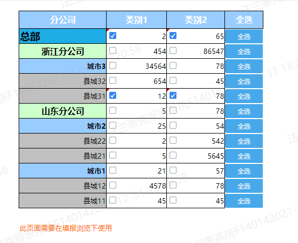Select the 城市1 row label
Image resolution: width=298 pixels, height=243 pixels.
click(63, 171)
